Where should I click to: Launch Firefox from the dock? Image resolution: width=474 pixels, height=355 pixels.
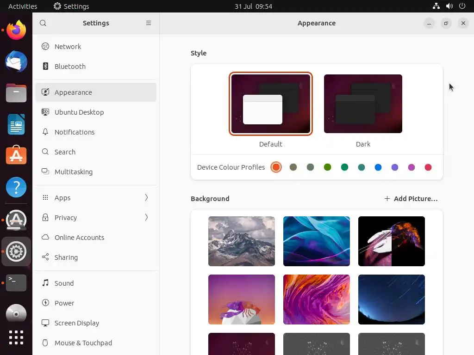click(16, 30)
